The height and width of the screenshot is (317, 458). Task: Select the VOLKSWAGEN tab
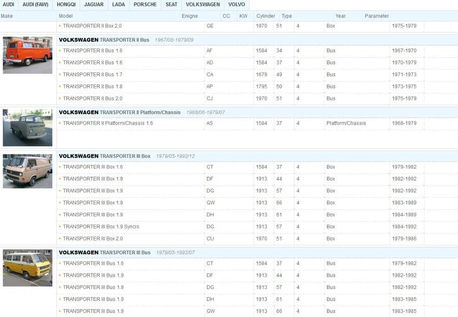[203, 5]
